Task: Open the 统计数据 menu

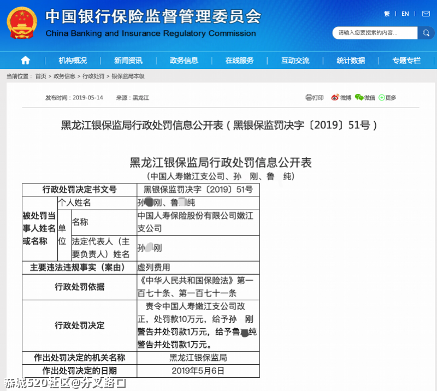Action: pyautogui.click(x=351, y=61)
